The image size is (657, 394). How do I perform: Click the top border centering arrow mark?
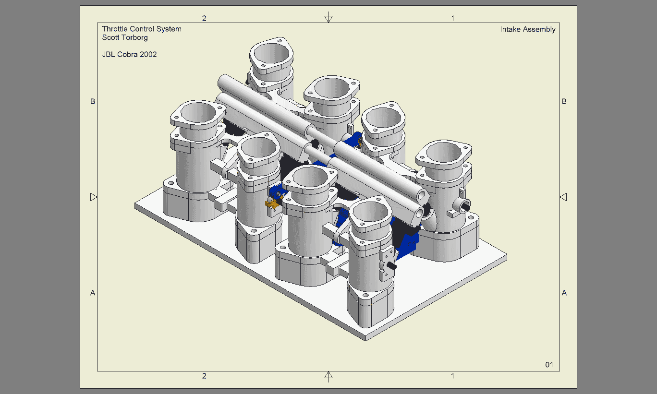tap(328, 18)
